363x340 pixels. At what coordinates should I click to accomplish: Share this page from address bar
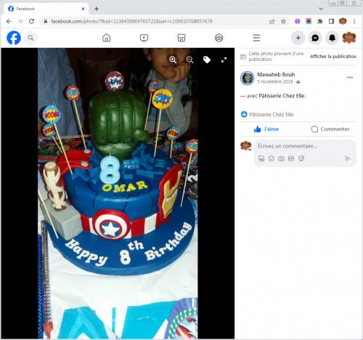(x=272, y=21)
